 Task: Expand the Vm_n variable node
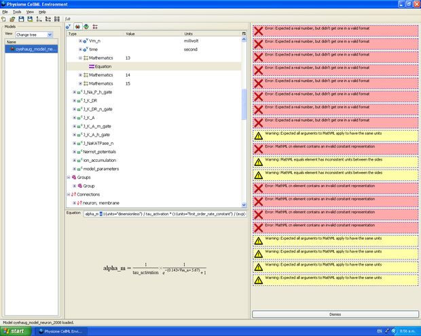pyautogui.click(x=80, y=41)
